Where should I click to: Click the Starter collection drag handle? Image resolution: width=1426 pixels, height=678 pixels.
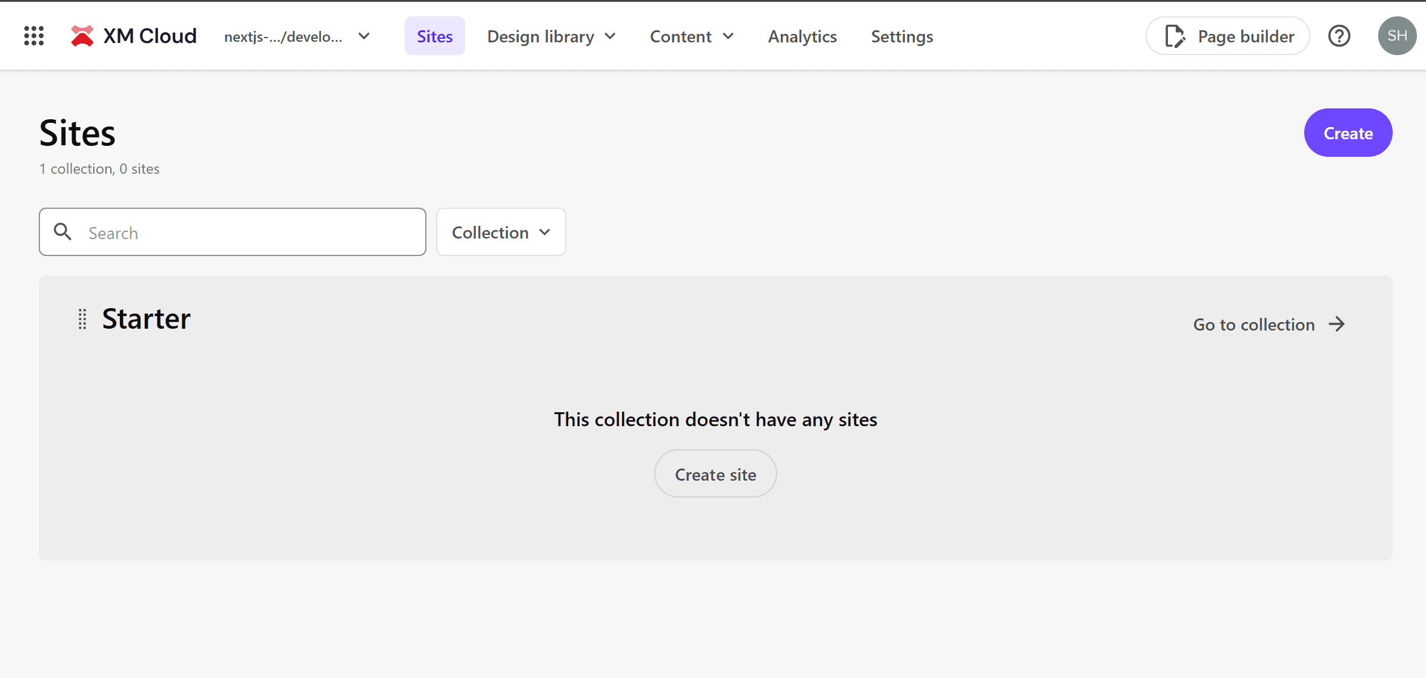(x=82, y=319)
